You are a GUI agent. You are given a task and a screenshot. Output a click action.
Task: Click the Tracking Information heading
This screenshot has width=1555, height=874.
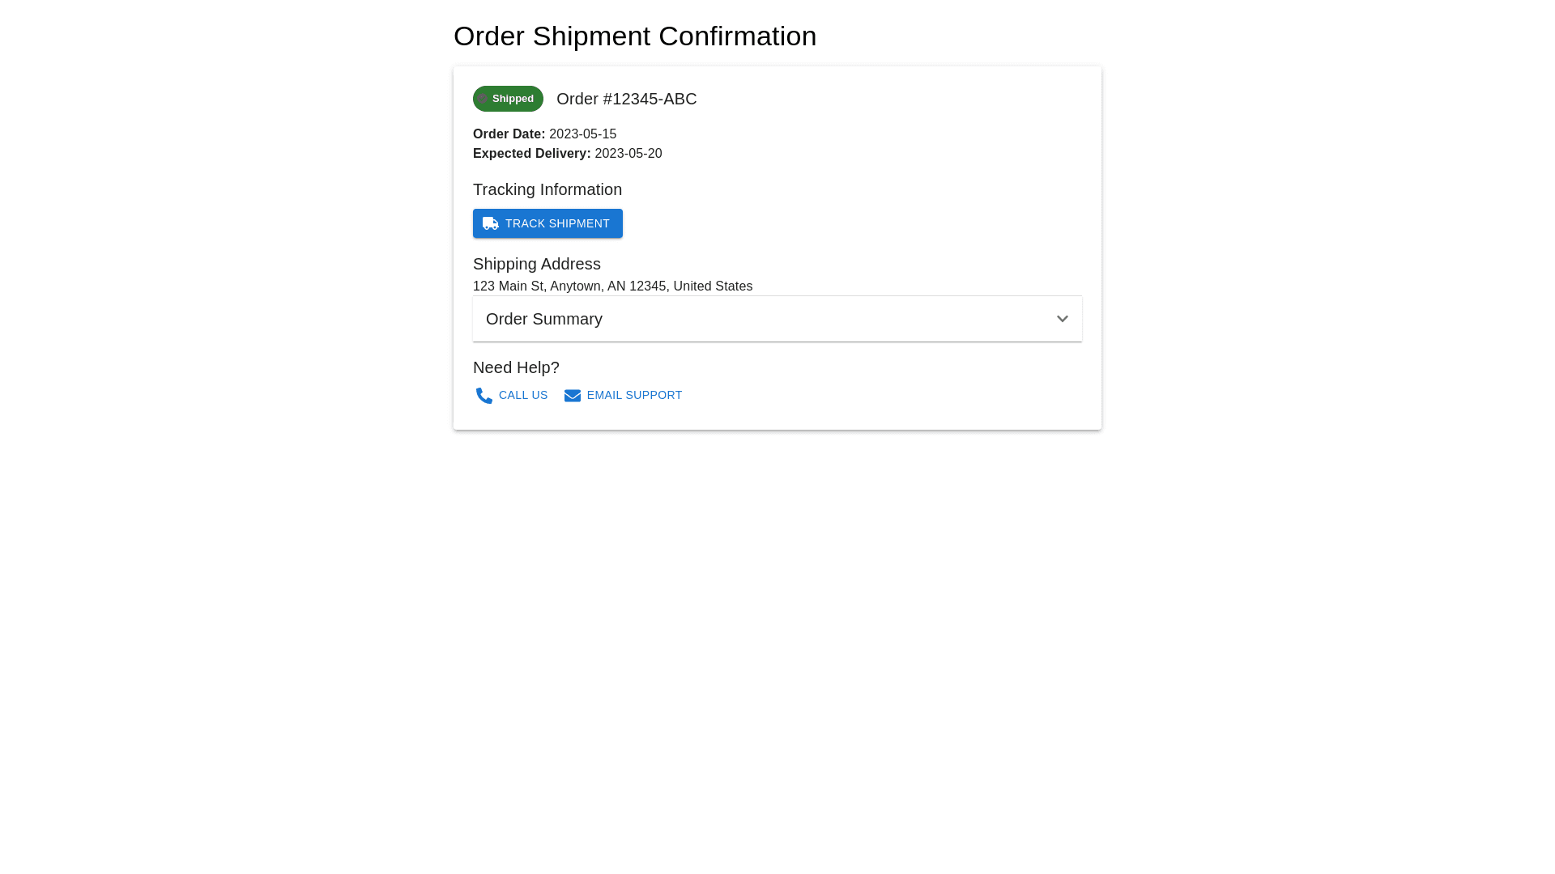[547, 189]
